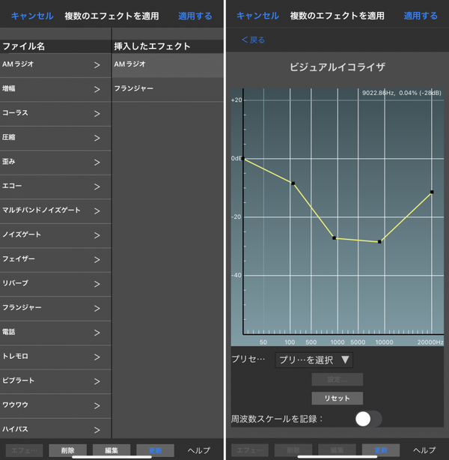Expand the ハイパス effect row
449x460 pixels.
[55, 429]
